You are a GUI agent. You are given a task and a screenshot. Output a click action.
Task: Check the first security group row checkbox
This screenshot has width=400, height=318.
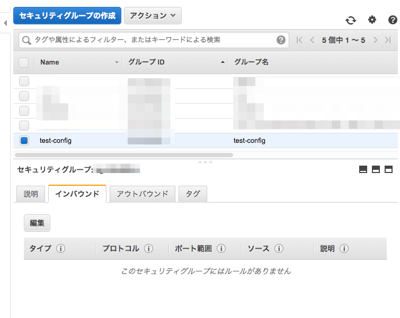click(x=24, y=81)
